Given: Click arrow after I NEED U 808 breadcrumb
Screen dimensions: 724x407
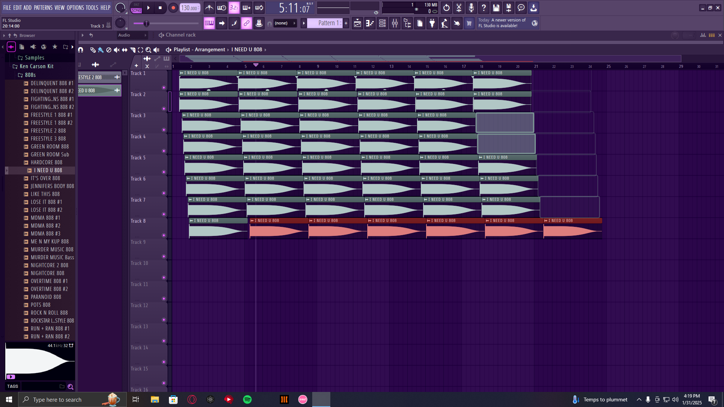Looking at the screenshot, I should click(265, 50).
